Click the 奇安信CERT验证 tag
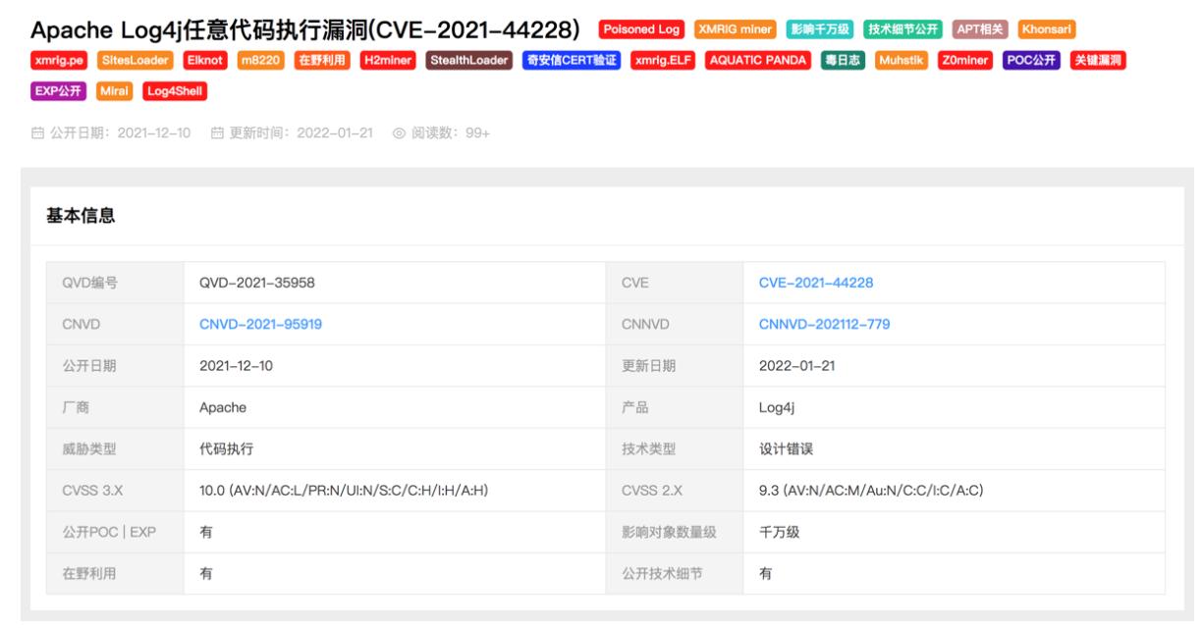Screen dimensions: 1203x630 [x=572, y=61]
